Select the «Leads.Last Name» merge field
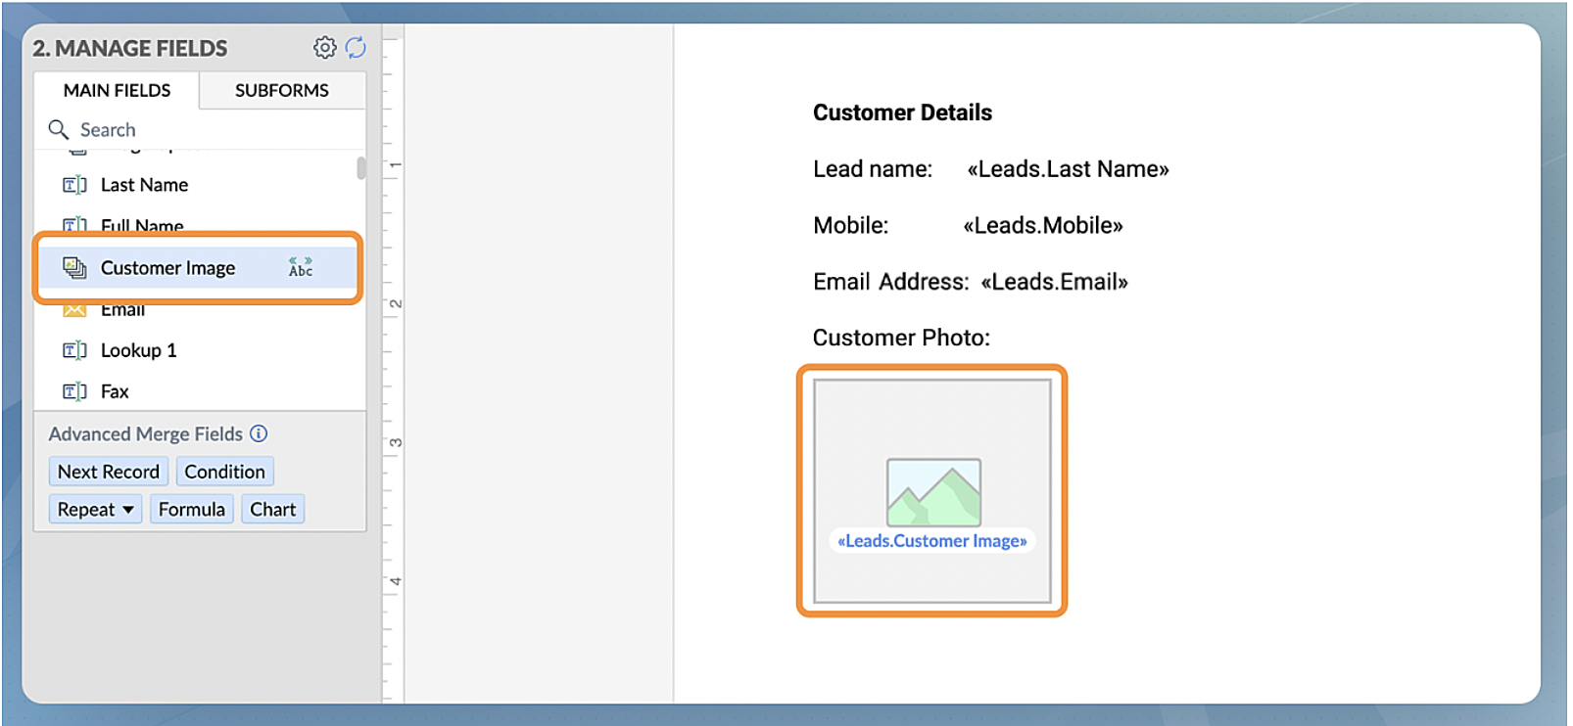The image size is (1573, 726). coord(1068,169)
